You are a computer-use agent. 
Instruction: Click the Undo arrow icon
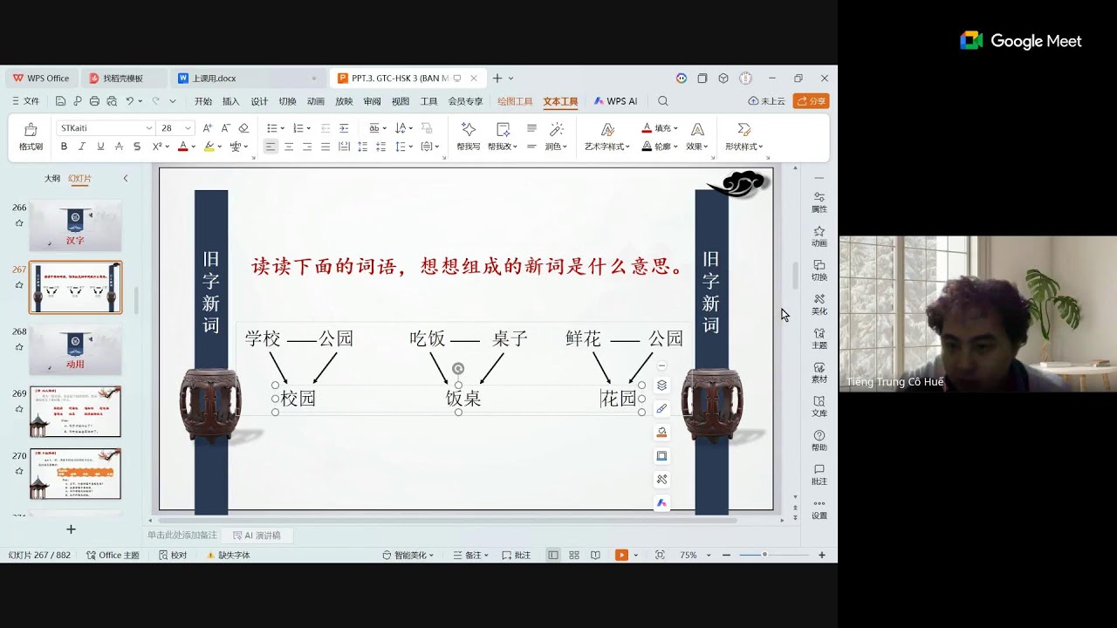[129, 101]
